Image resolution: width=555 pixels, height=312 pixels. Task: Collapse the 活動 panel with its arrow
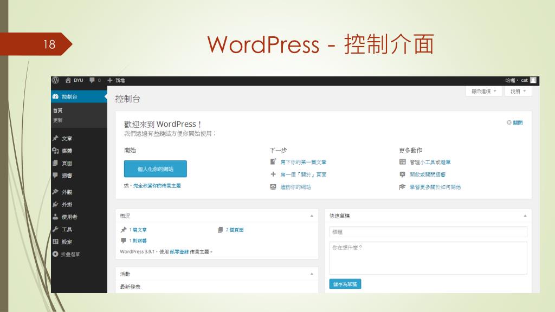click(x=312, y=274)
